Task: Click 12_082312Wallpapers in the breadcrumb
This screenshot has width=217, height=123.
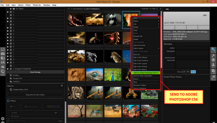Action: [92, 9]
